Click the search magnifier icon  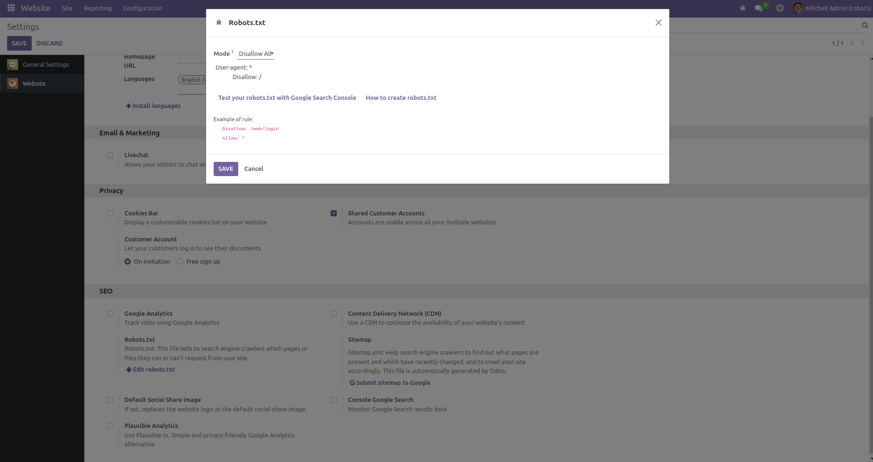pos(864,26)
